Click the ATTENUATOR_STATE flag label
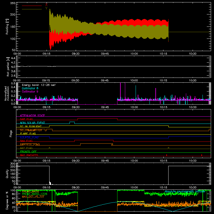 pyautogui.click(x=32, y=116)
